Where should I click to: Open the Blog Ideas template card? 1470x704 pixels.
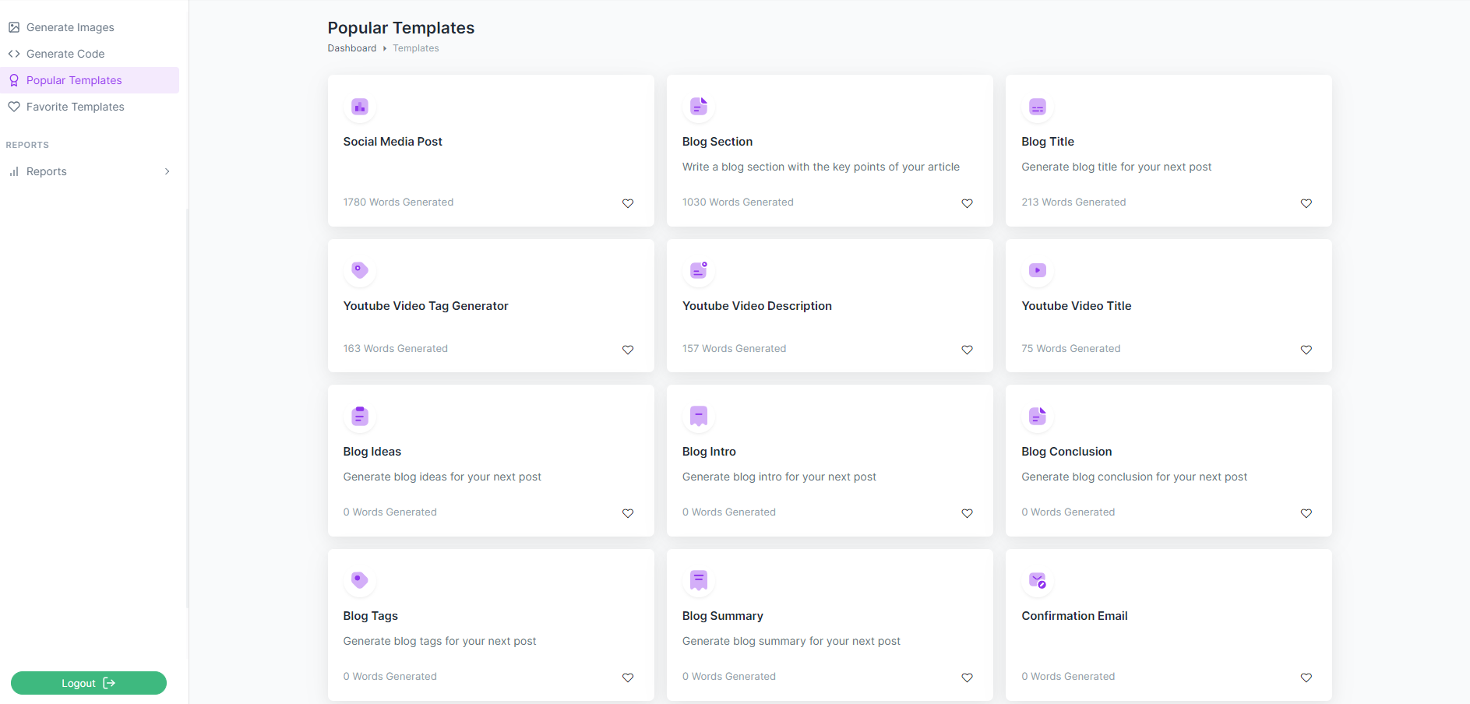click(490, 461)
